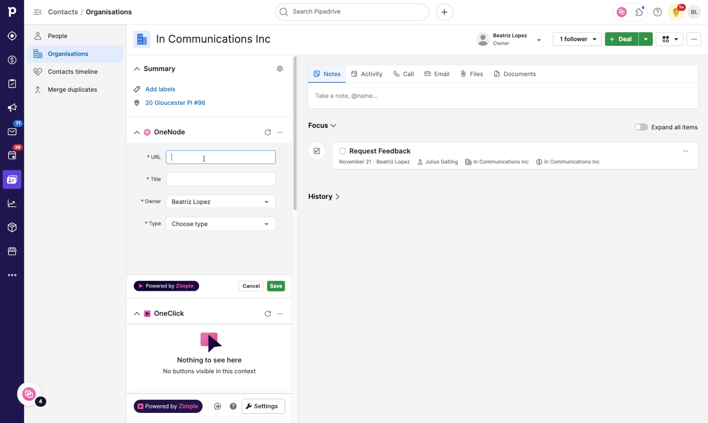Screen dimensions: 708x423
Task: Collapse the OneNode section
Action: (137, 132)
